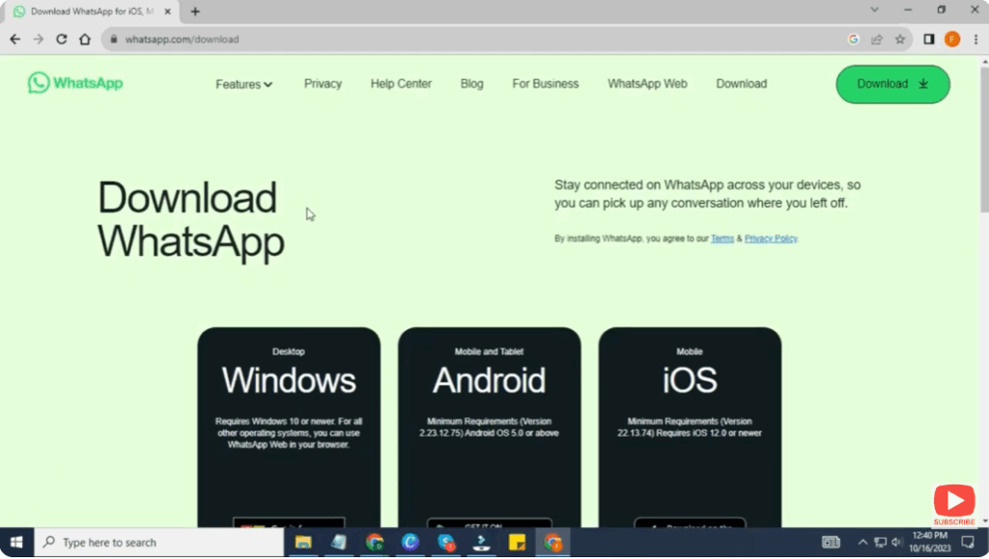Open the Chrome side panel icon

pyautogui.click(x=929, y=40)
